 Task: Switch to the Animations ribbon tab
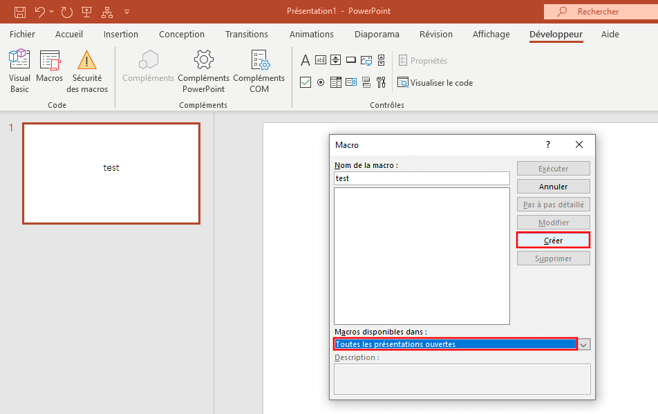311,34
